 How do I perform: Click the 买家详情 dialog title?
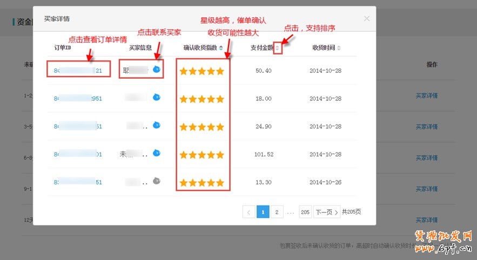point(57,19)
